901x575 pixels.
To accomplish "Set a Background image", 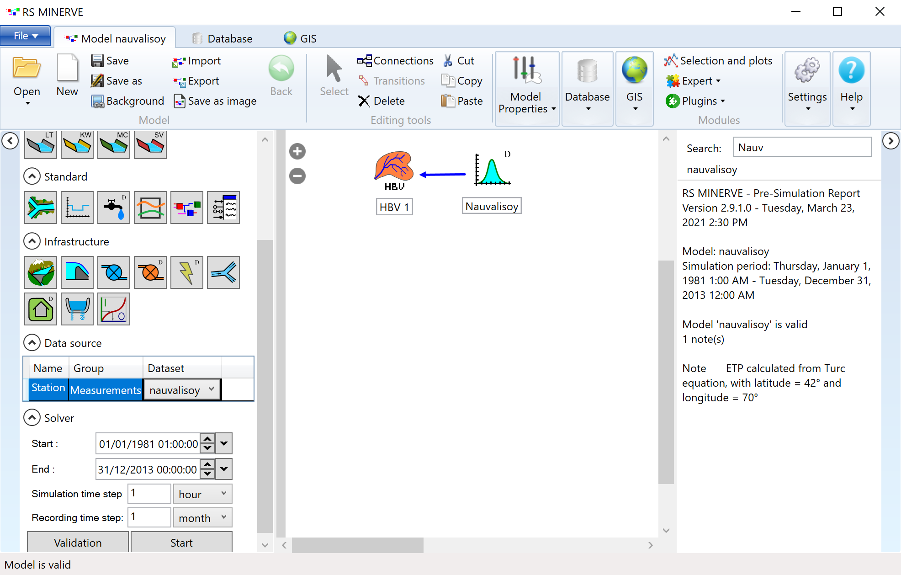I will (127, 101).
